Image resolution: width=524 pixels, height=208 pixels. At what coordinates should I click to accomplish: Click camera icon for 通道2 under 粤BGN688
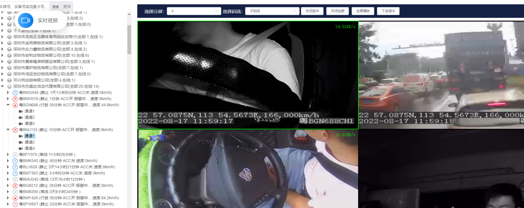(x=20, y=117)
